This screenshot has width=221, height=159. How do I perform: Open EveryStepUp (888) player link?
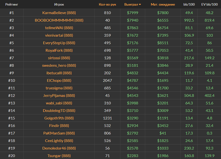(x=59, y=43)
